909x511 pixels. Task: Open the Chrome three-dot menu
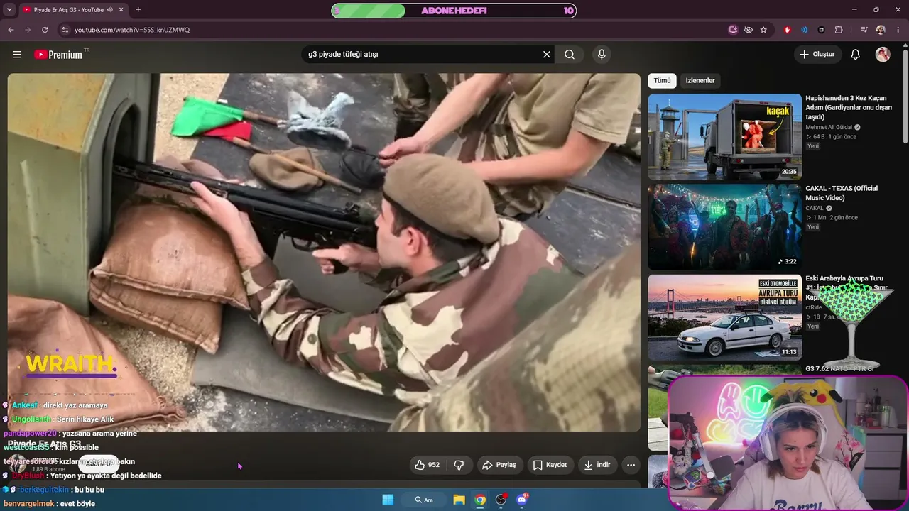898,30
